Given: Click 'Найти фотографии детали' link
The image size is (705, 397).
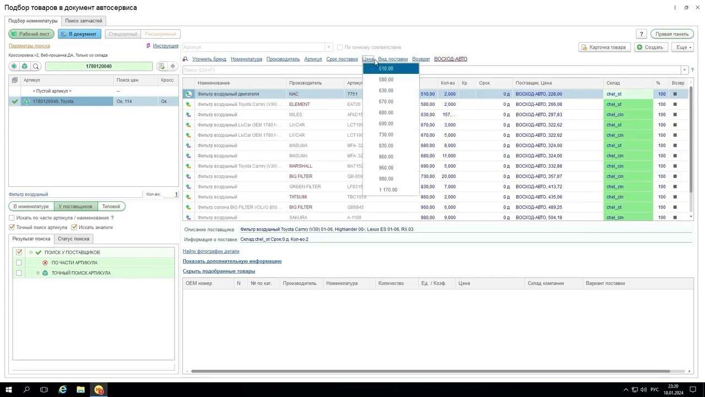Looking at the screenshot, I should pos(211,251).
